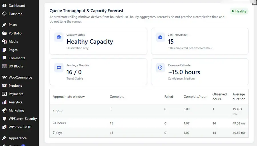Click the Flatsome diamond icon
This screenshot has width=257, height=146.
click(x=4, y=14)
